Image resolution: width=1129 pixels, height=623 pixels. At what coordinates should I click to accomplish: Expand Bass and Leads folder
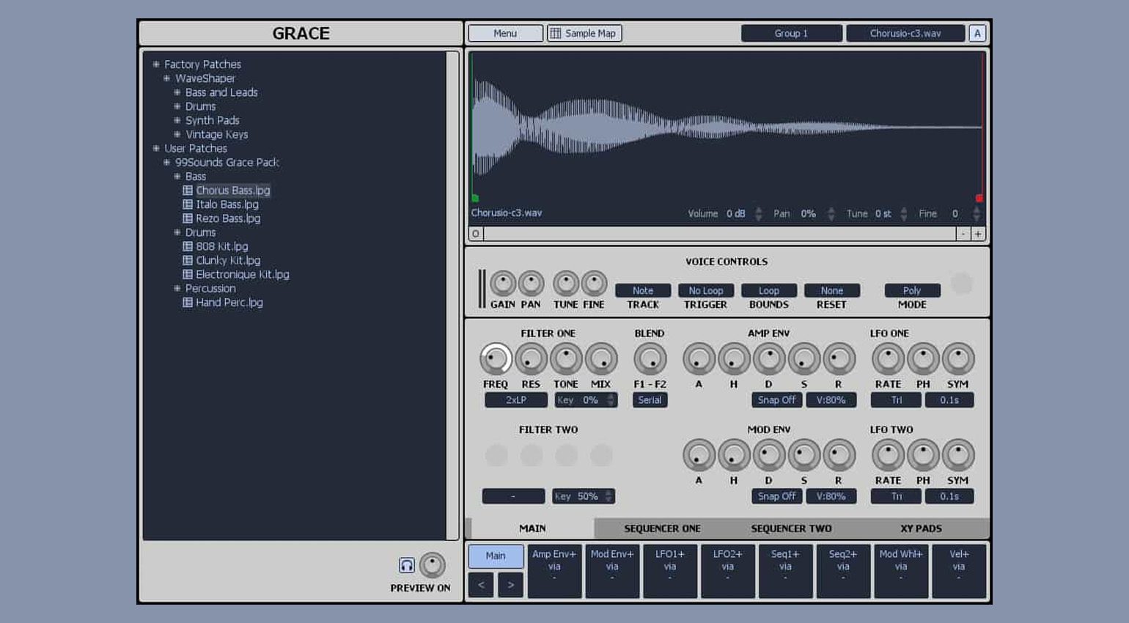(x=177, y=92)
